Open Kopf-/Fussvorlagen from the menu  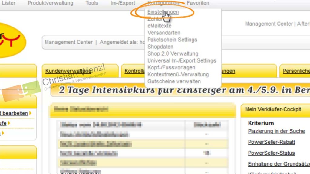click(171, 67)
